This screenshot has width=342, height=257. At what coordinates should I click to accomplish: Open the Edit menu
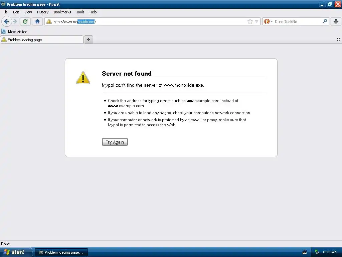click(16, 12)
